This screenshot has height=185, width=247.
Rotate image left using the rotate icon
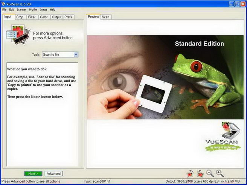coord(190,173)
